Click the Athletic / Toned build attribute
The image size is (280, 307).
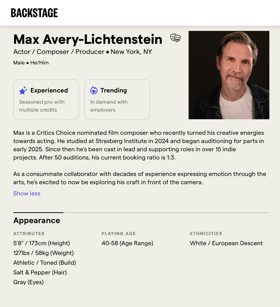click(44, 263)
